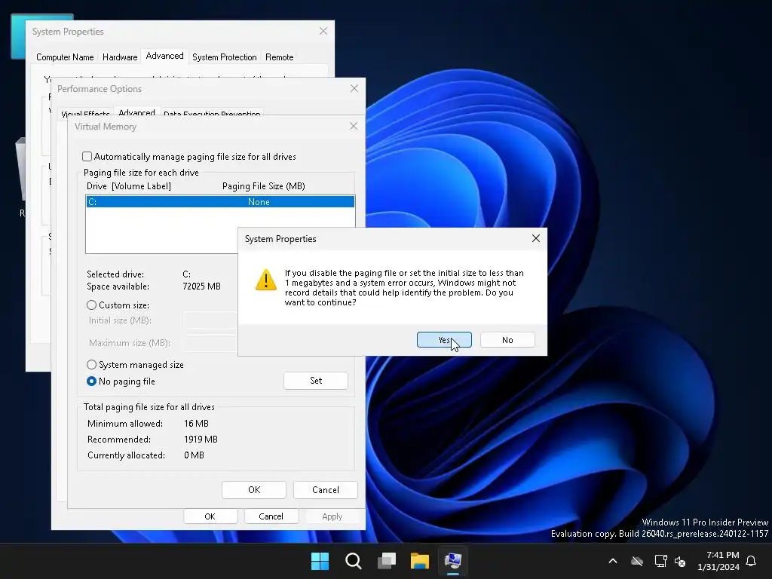The image size is (772, 579).
Task: Close the System Properties warning dialog
Action: point(536,238)
